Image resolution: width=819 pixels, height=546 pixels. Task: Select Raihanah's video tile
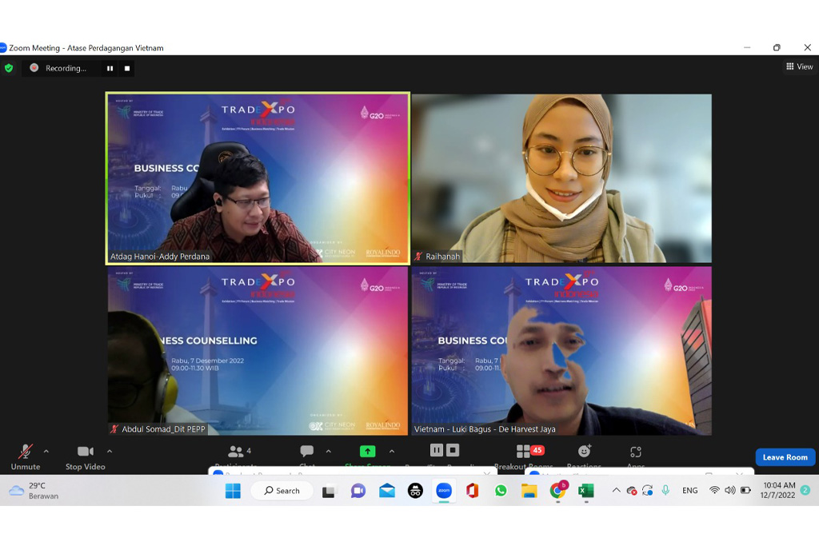click(561, 177)
